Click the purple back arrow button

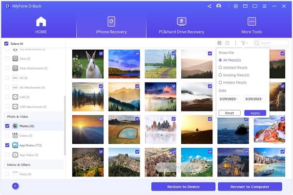(15, 186)
